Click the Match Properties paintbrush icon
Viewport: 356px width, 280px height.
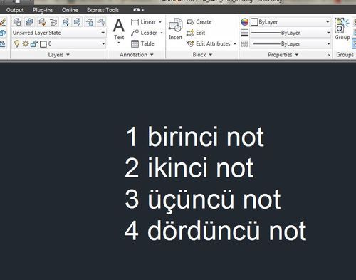click(x=3, y=22)
